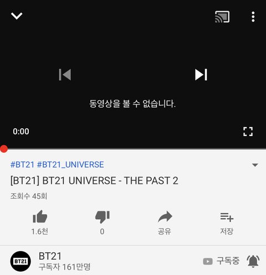Expand the video description arrow

point(255,165)
